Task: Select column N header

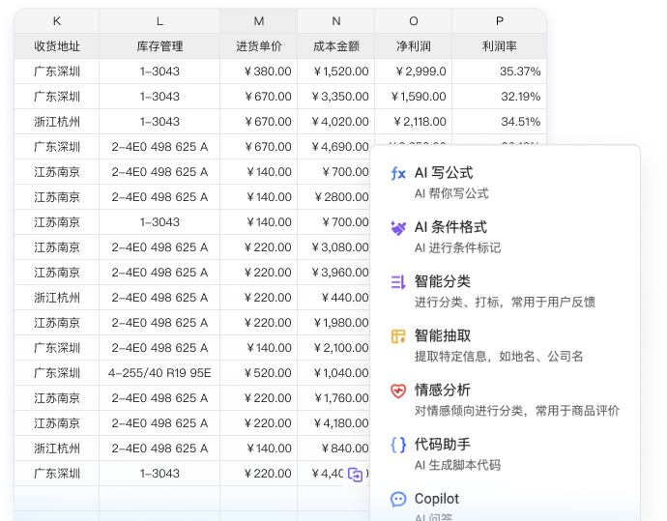Action: [x=336, y=21]
